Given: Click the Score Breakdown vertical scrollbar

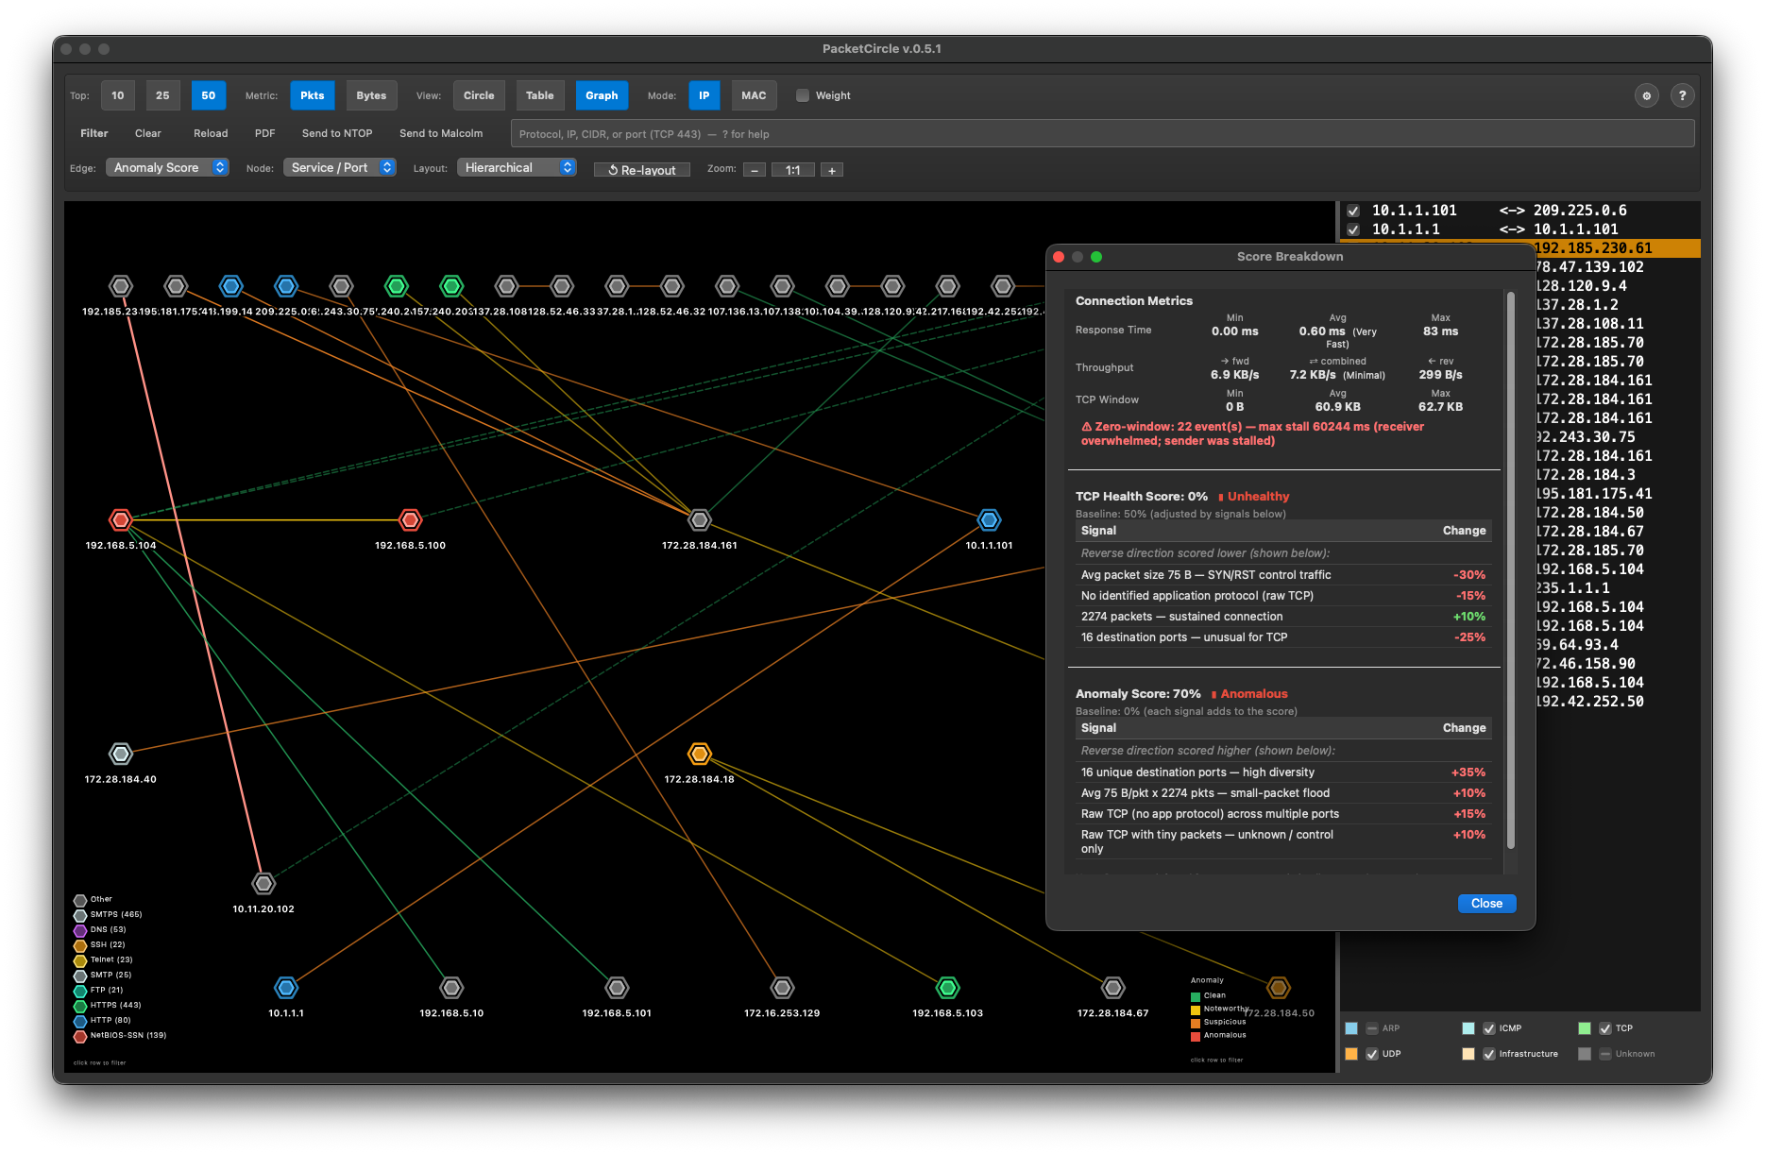Looking at the screenshot, I should tap(1511, 571).
